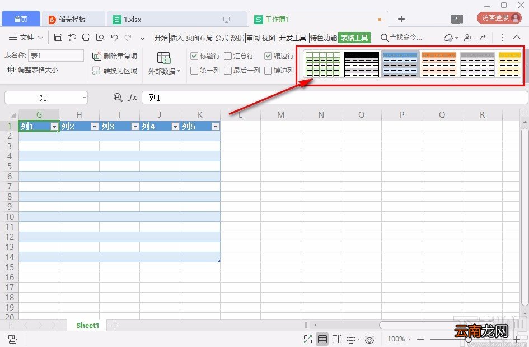Add a new tab with plus button

click(401, 19)
